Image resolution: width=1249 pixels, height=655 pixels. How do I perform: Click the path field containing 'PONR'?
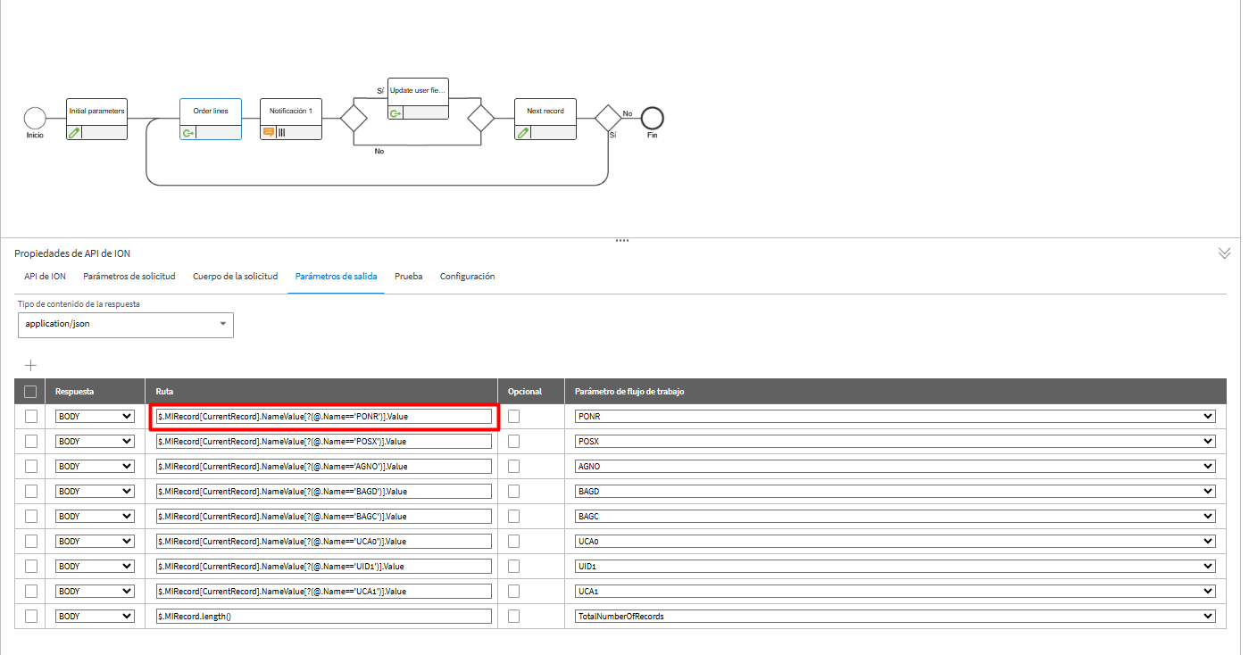coord(323,416)
